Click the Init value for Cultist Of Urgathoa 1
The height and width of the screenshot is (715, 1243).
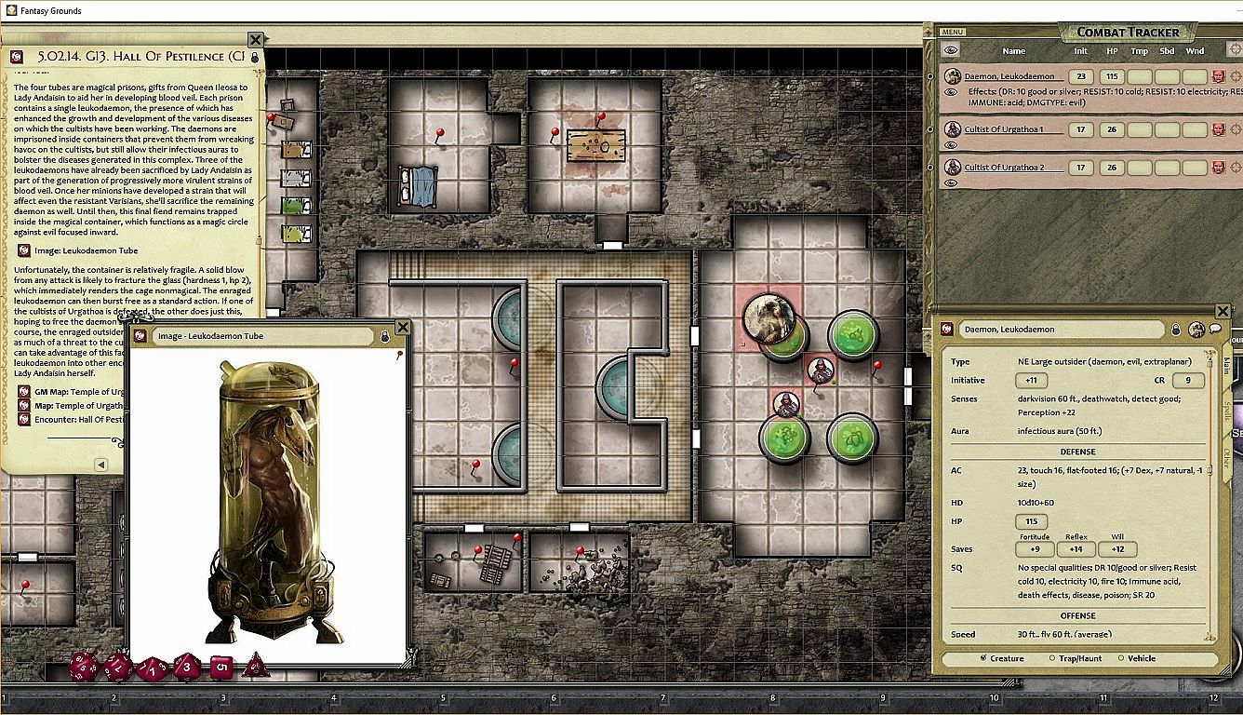(x=1081, y=129)
